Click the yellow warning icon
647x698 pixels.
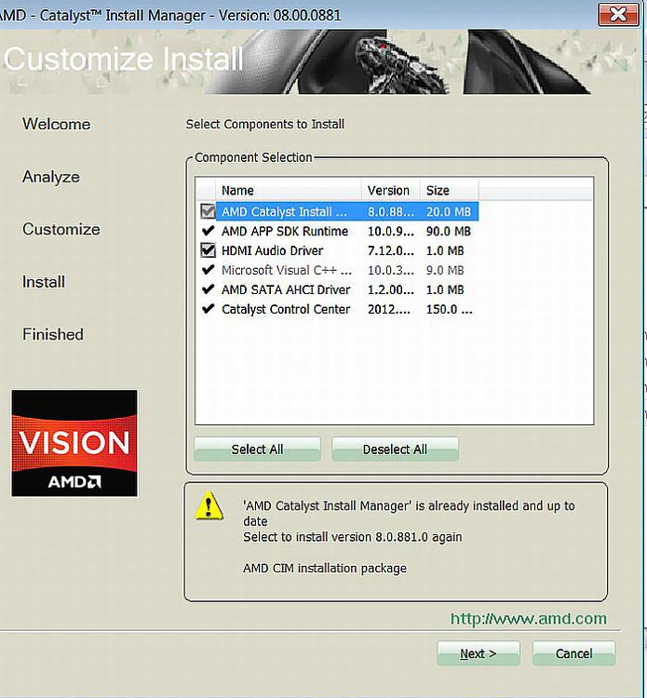pyautogui.click(x=209, y=505)
